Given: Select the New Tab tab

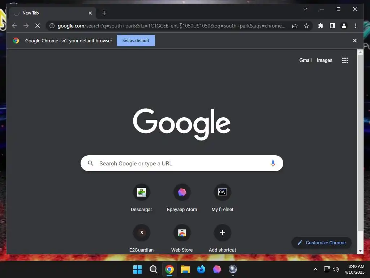Looking at the screenshot, I should coord(53,13).
